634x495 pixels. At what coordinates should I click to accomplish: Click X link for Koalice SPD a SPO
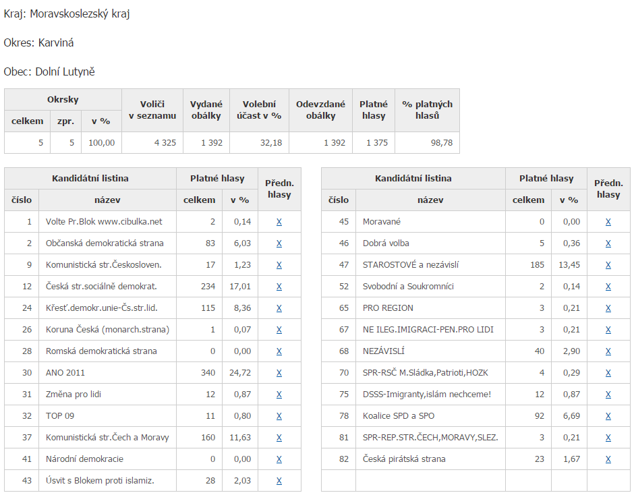pos(608,416)
